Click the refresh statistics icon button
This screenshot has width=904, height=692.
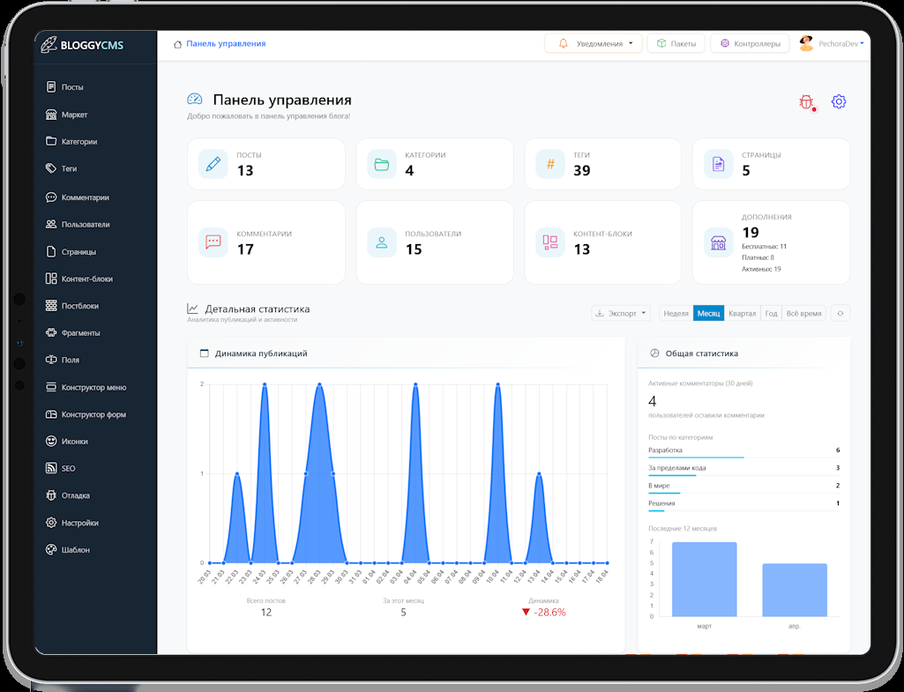coord(840,313)
